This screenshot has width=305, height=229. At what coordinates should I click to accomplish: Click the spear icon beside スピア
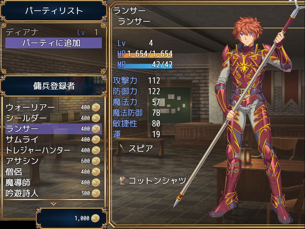pyautogui.click(x=123, y=148)
